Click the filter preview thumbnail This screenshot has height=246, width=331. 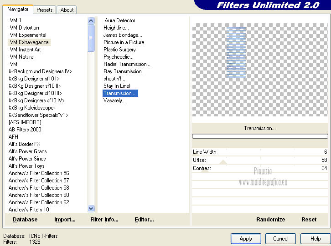[260, 70]
